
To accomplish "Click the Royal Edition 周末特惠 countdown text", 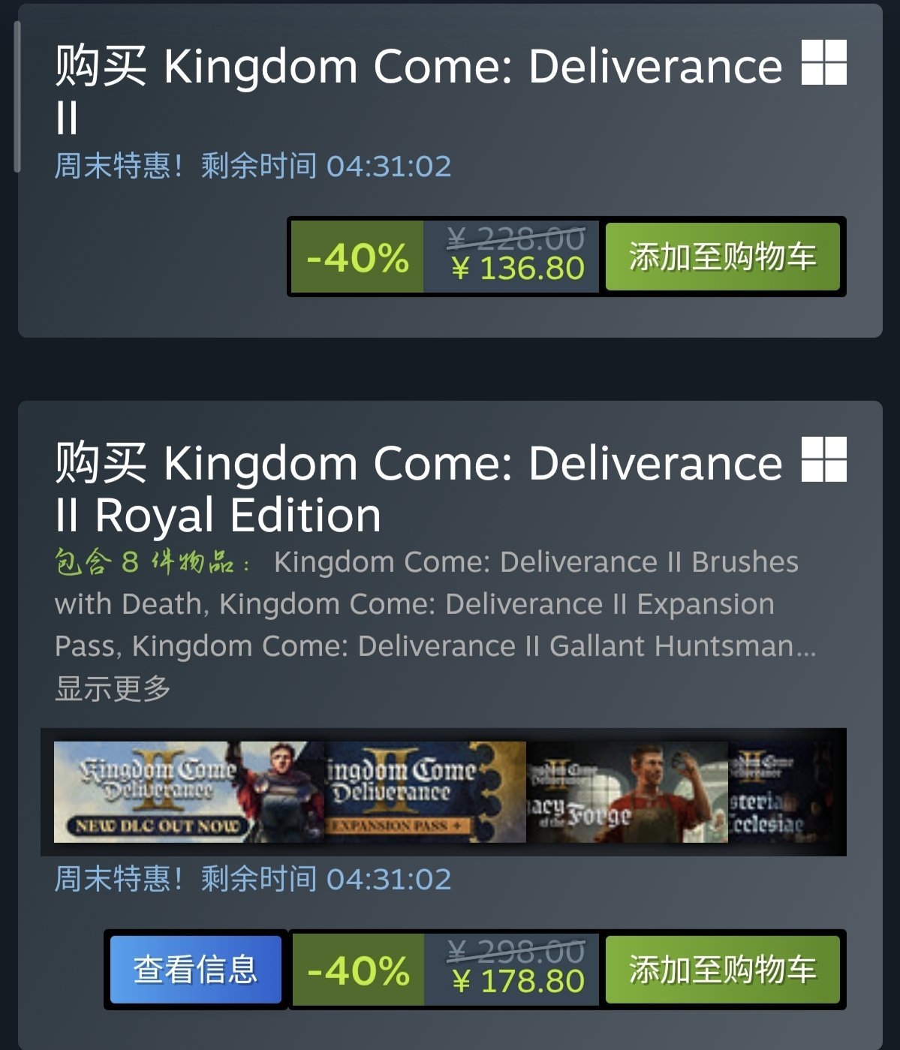I will click(253, 879).
